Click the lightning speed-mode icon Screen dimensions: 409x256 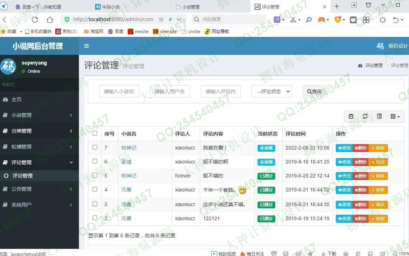(170, 19)
